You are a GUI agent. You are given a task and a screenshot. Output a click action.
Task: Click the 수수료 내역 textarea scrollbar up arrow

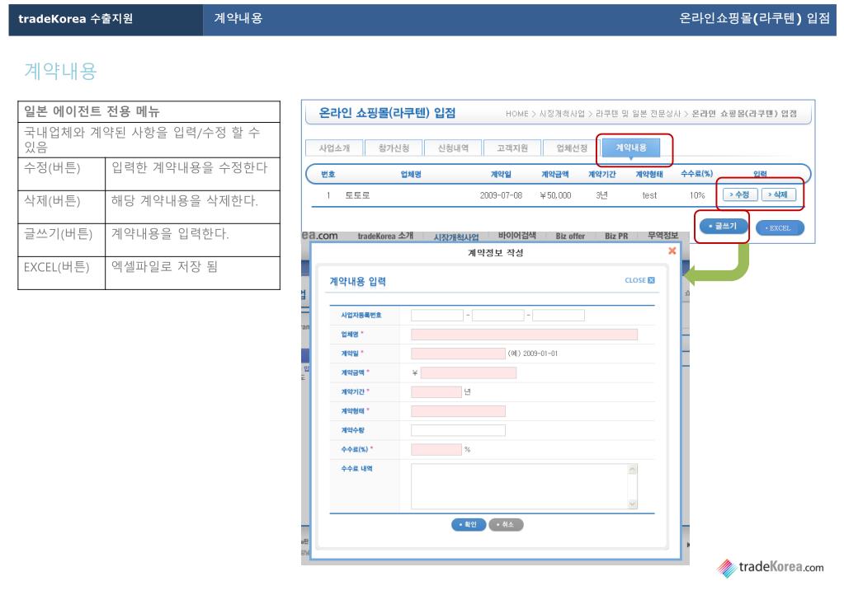[633, 469]
